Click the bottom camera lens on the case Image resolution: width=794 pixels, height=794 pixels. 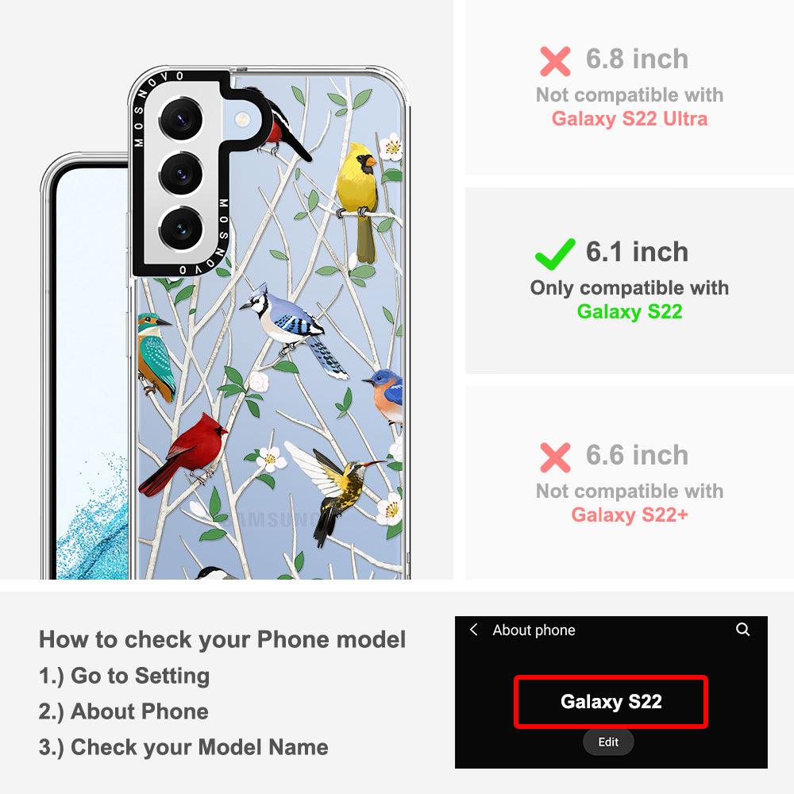point(181,229)
